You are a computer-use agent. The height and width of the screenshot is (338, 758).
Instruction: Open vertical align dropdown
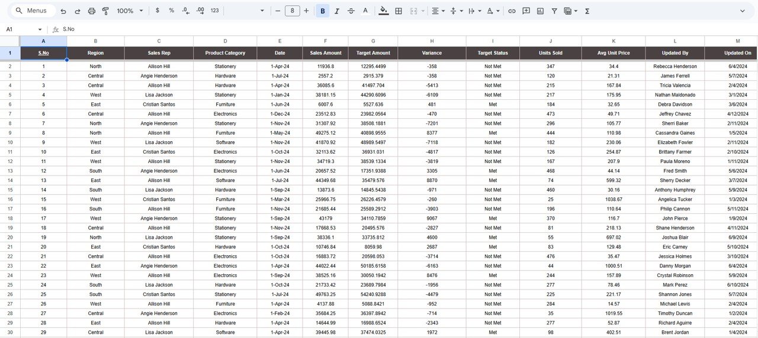pyautogui.click(x=456, y=11)
